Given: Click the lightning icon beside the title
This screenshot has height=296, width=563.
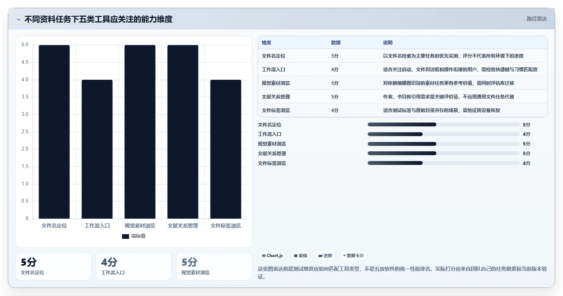Looking at the screenshot, I should point(18,19).
